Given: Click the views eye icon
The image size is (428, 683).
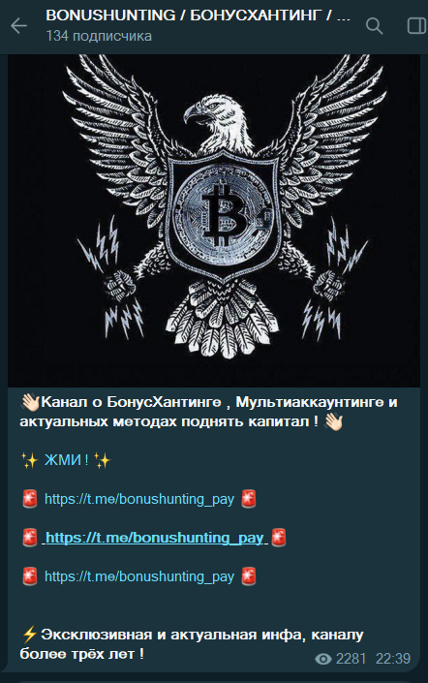Looking at the screenshot, I should pyautogui.click(x=323, y=659).
